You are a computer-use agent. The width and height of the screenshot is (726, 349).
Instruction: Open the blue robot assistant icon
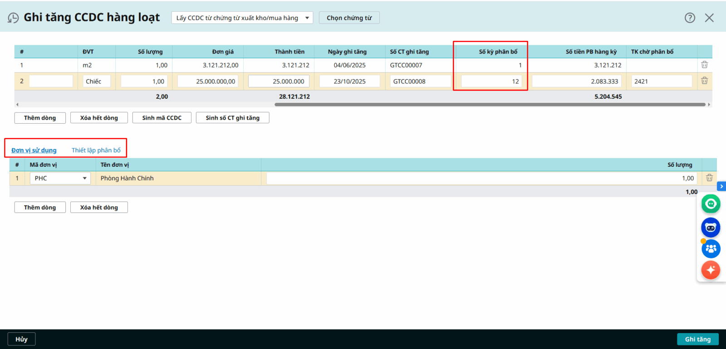click(711, 228)
